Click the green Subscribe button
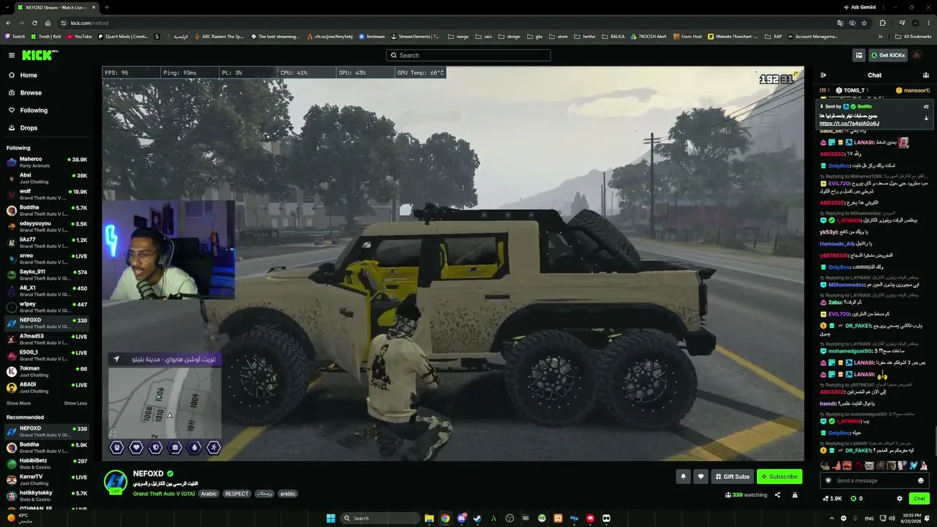Image resolution: width=937 pixels, height=527 pixels. 780,476
